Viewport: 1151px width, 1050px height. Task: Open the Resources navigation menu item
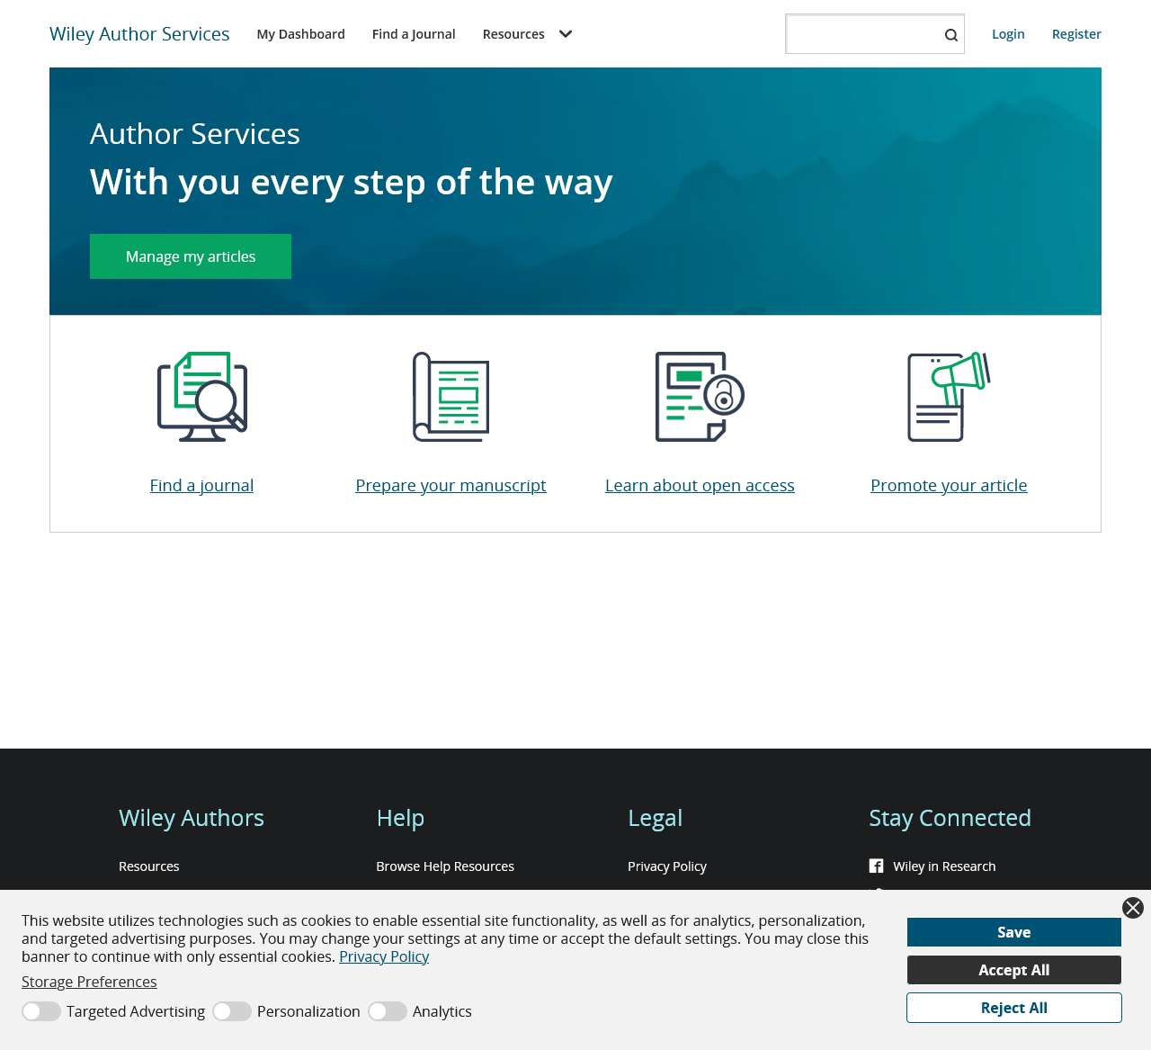(513, 34)
